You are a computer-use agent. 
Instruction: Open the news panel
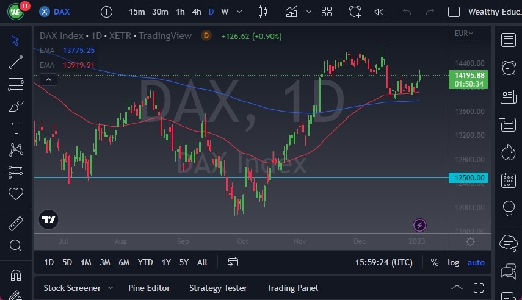(509, 97)
